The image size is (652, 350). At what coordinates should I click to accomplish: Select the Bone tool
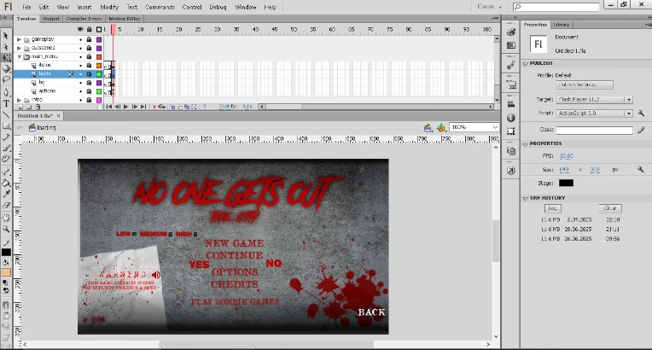click(6, 172)
